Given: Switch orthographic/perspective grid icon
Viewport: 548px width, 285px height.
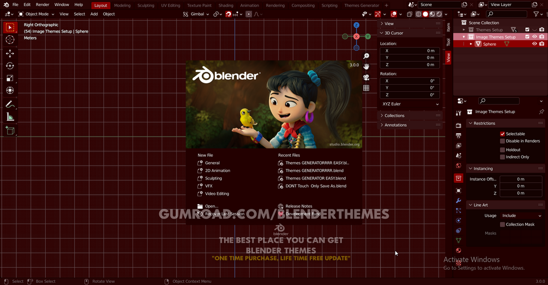Looking at the screenshot, I should pos(366,88).
